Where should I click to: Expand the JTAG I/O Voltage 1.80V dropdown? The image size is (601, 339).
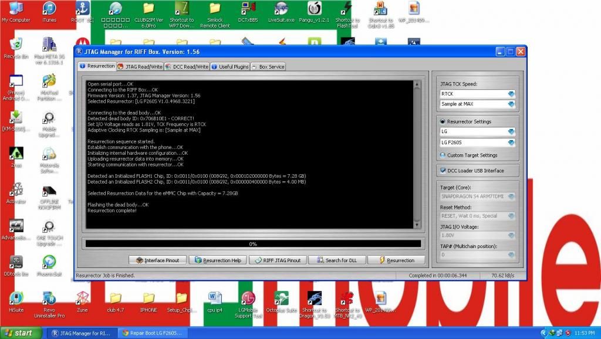(x=511, y=235)
